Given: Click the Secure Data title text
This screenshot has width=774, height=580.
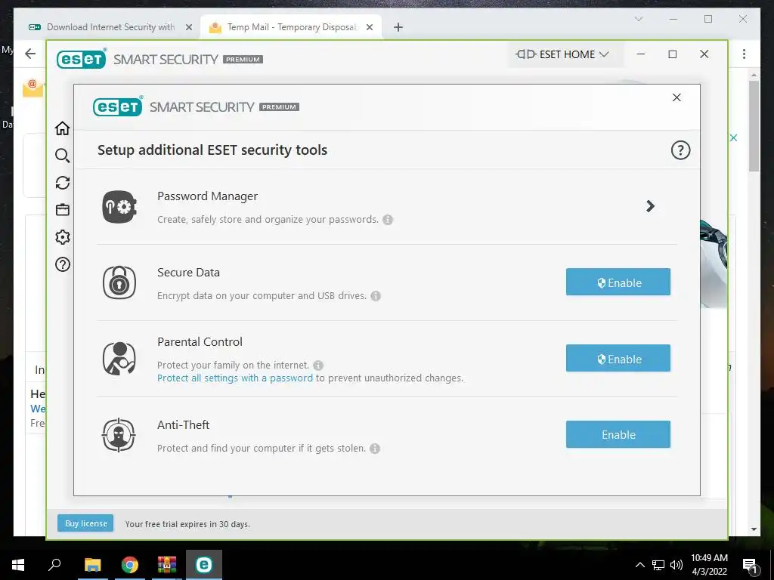Looking at the screenshot, I should pyautogui.click(x=188, y=272).
